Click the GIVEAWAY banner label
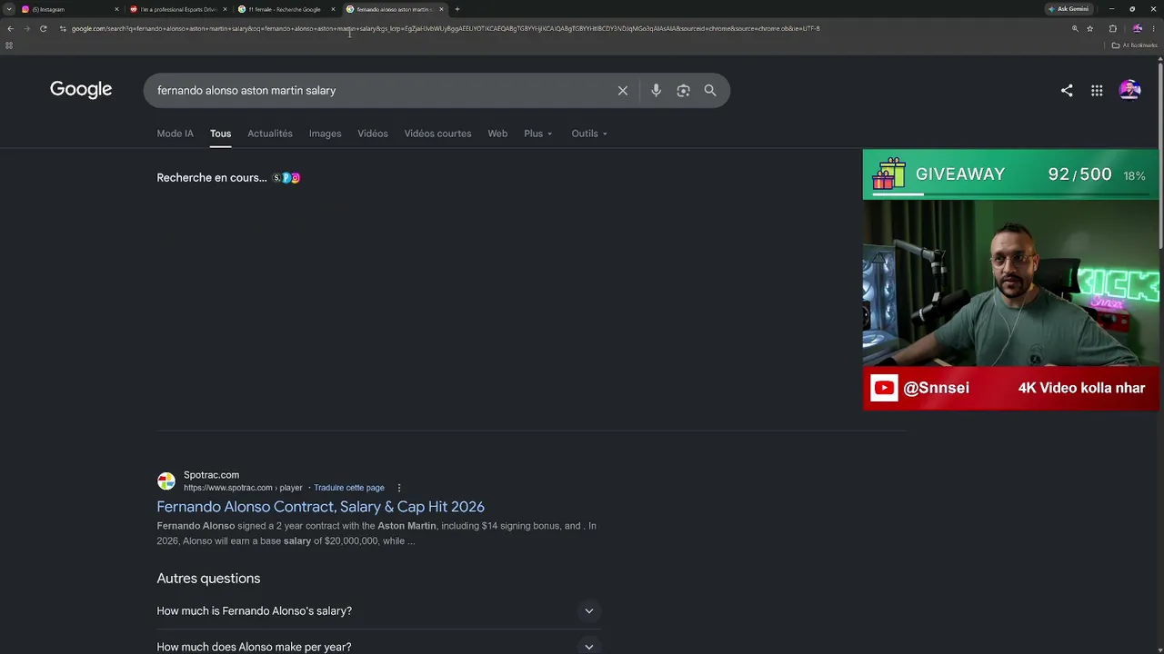The image size is (1164, 654). click(x=960, y=174)
